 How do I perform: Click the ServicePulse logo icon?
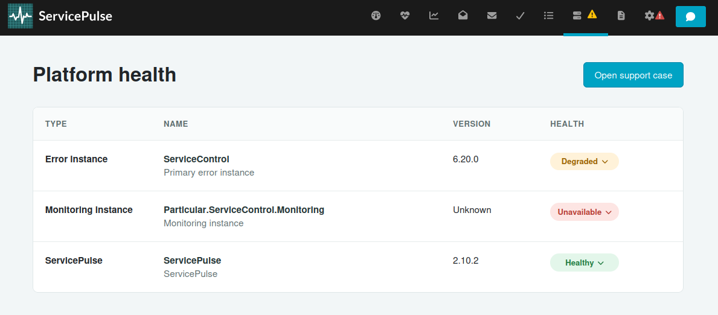click(21, 16)
